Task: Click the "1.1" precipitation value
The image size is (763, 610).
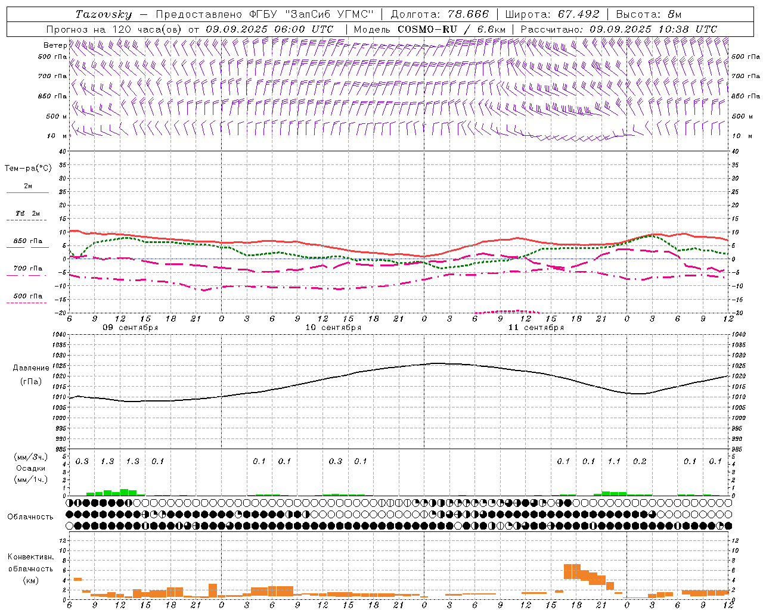Action: tap(614, 462)
